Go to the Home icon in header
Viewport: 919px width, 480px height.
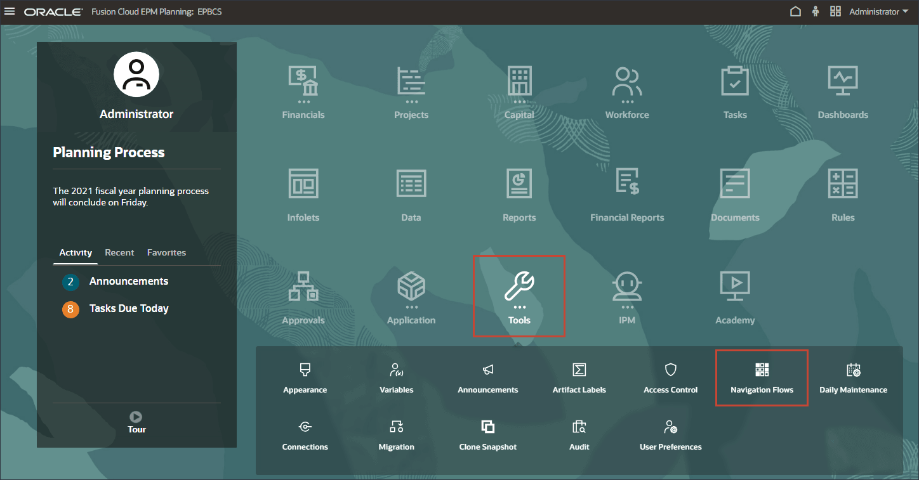pos(795,12)
